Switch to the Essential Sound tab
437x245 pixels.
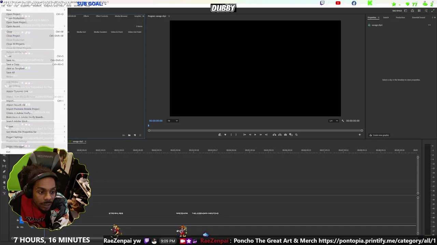click(418, 17)
